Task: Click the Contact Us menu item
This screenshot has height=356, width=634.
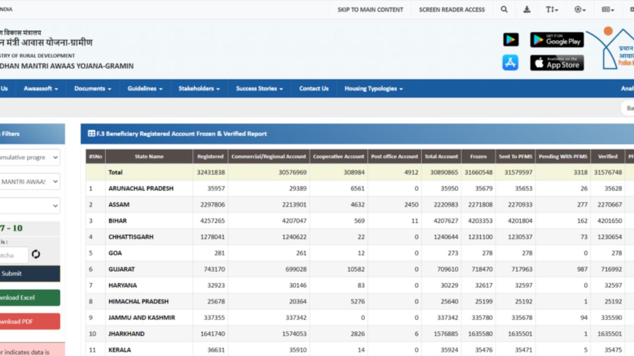Action: (314, 89)
